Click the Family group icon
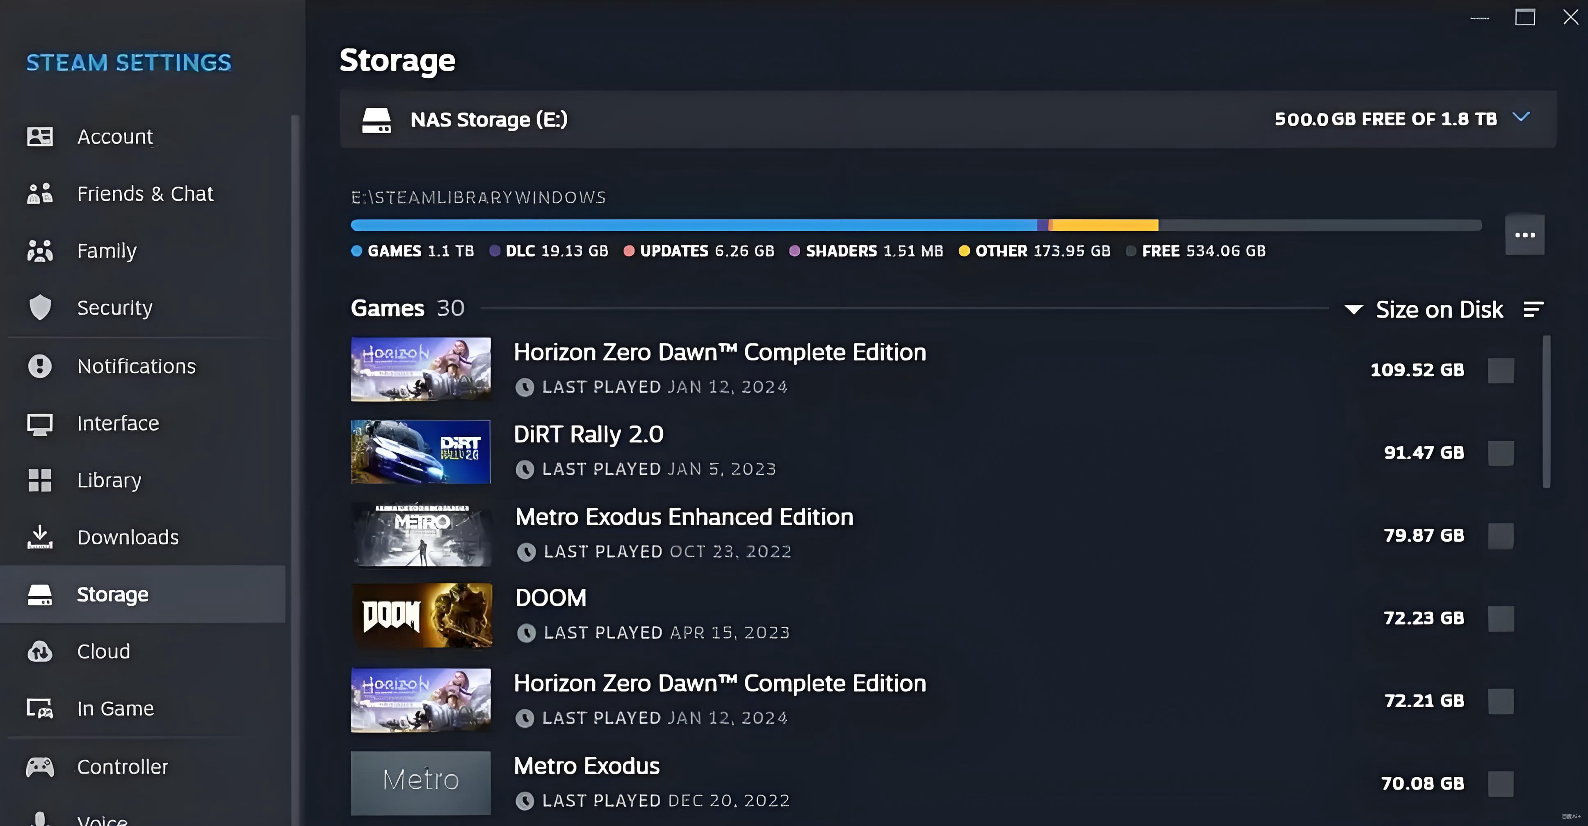This screenshot has width=1588, height=826. [x=40, y=251]
